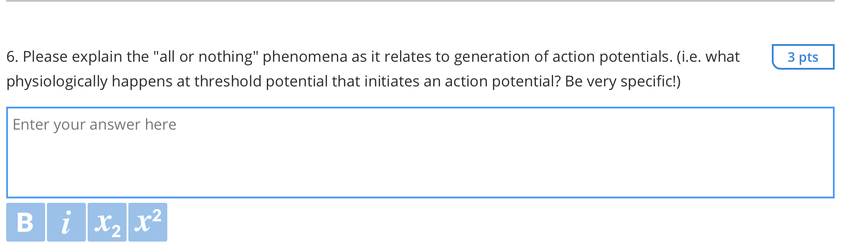Toggle bold formatting with the B button

coord(25,222)
